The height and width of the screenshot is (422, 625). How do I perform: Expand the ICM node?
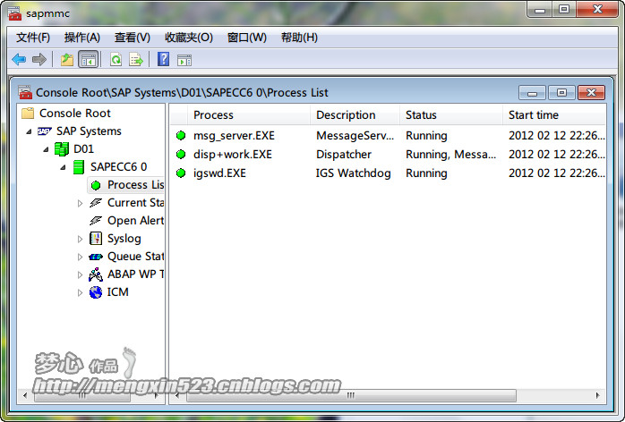pos(80,292)
